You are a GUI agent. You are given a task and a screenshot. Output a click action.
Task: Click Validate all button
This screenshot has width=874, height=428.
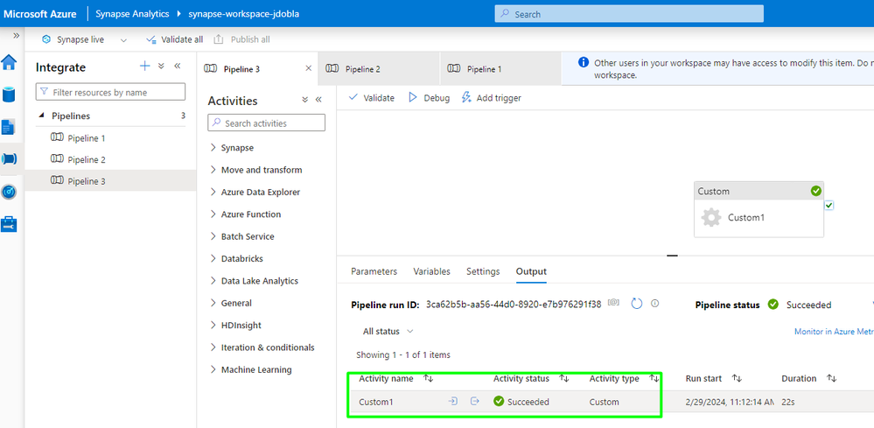(x=174, y=39)
